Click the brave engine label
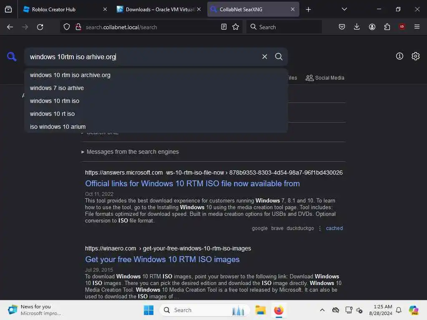The height and width of the screenshot is (320, 427). coord(277,228)
